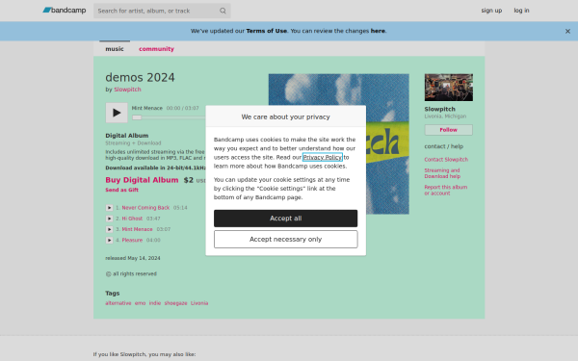Image resolution: width=578 pixels, height=361 pixels.
Task: Click the Follow button
Action: (x=449, y=130)
